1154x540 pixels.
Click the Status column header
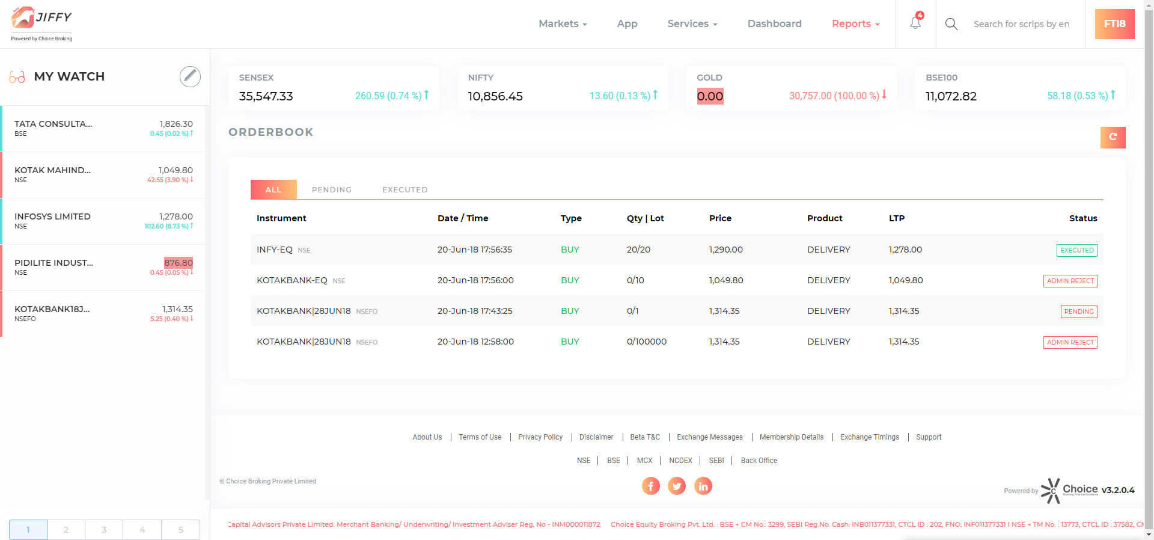[x=1083, y=218]
